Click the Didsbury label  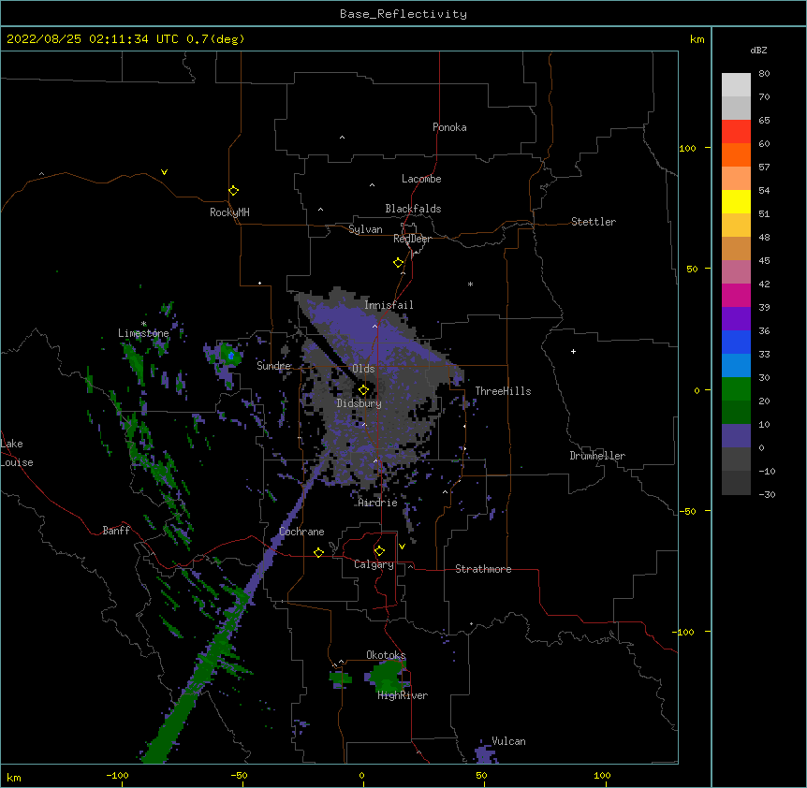[359, 403]
